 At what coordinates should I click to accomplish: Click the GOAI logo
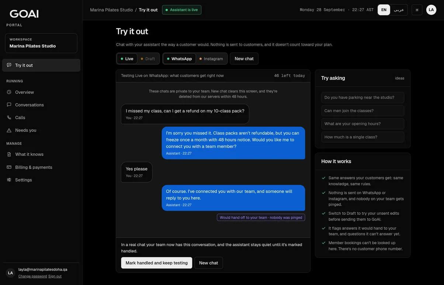(24, 14)
